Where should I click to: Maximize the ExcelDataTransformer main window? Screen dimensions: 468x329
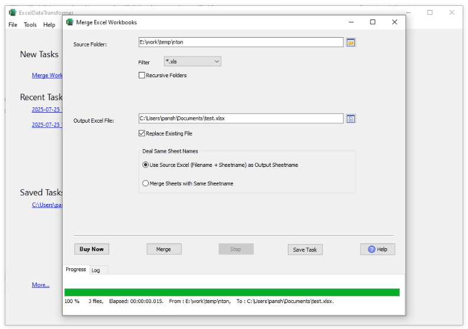(x=430, y=12)
